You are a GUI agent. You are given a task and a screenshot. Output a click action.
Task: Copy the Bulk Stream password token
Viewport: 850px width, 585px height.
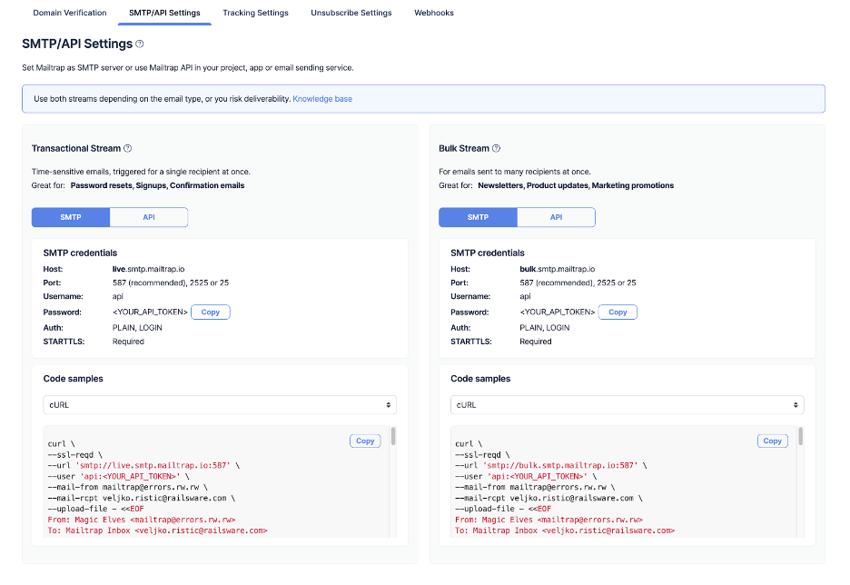(618, 312)
